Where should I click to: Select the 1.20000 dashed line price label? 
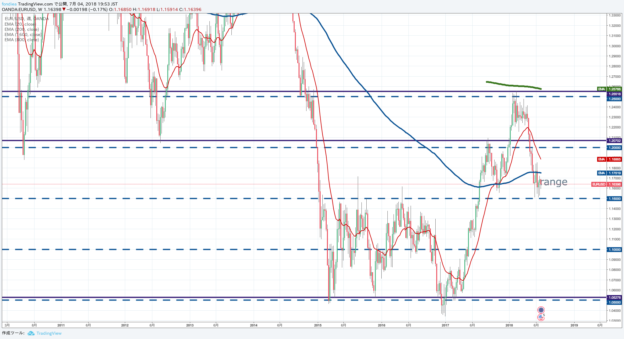coord(615,148)
